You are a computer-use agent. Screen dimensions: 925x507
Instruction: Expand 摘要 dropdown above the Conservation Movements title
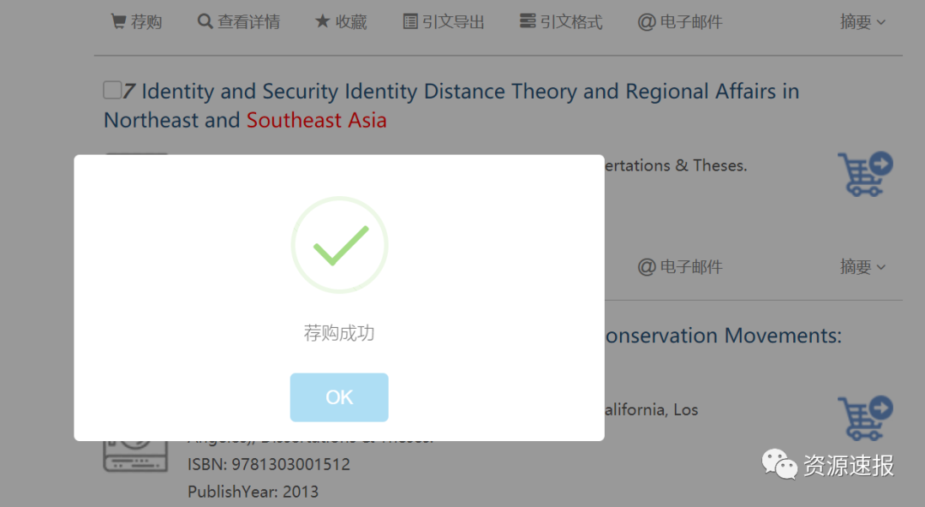862,267
